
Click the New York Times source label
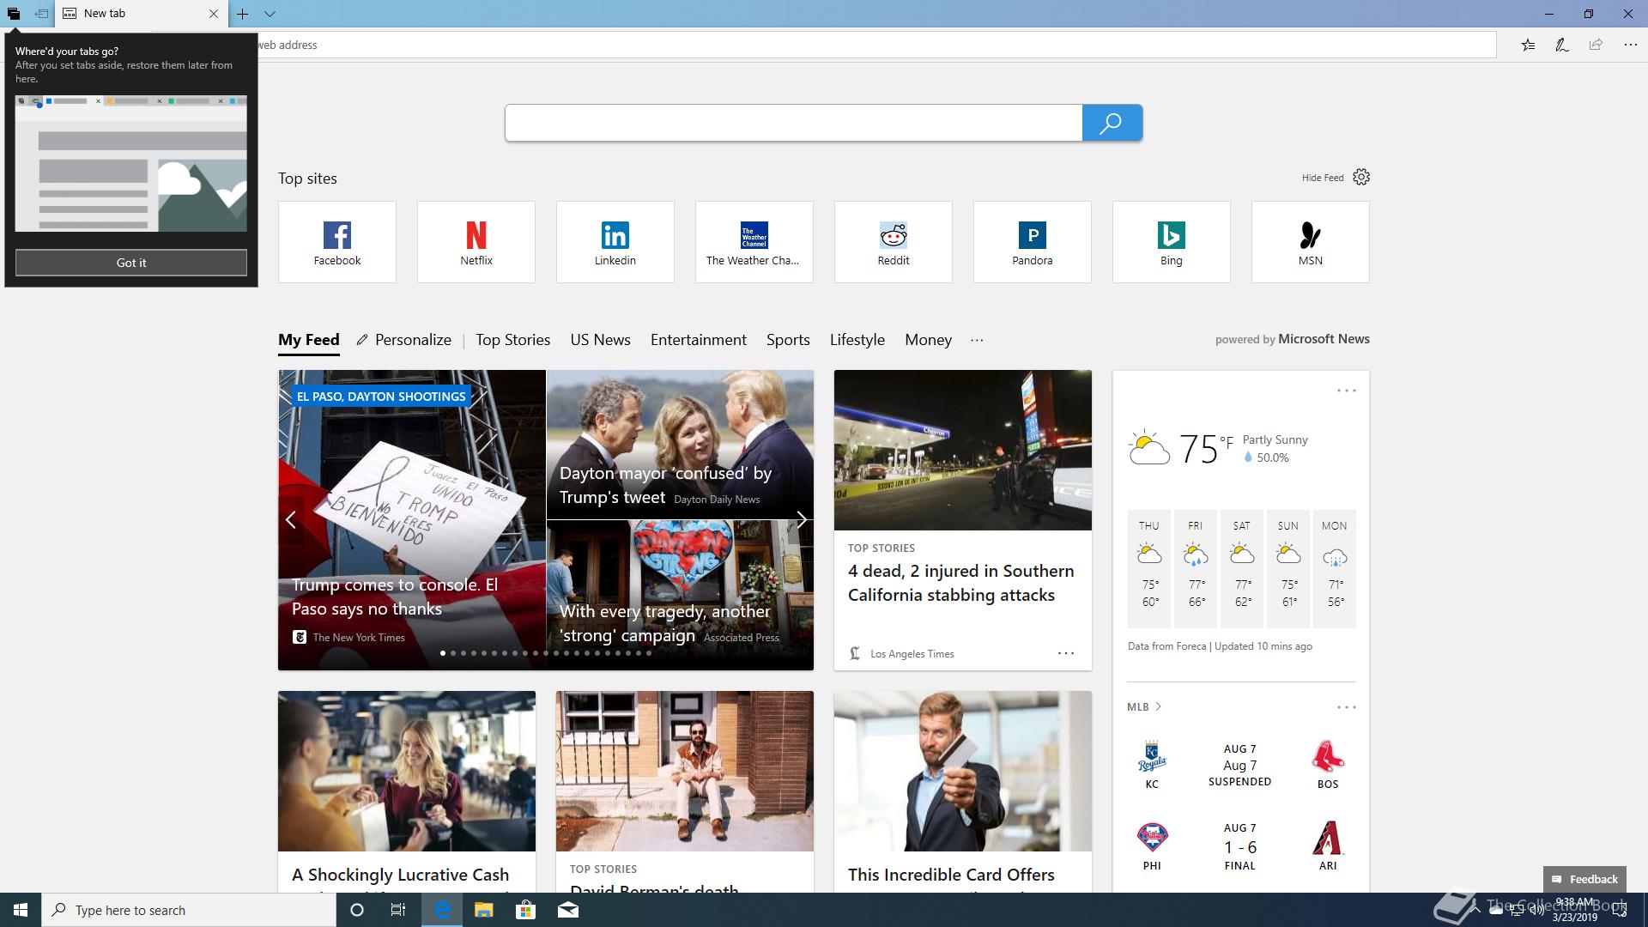click(x=359, y=637)
